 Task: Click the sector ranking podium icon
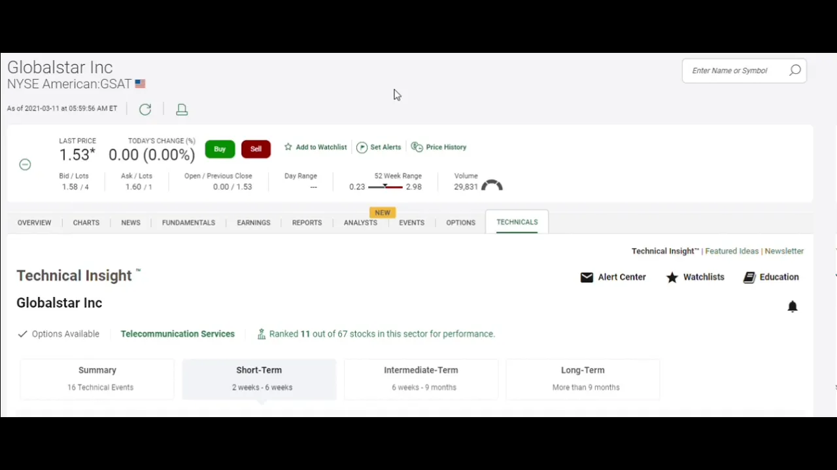pos(261,334)
